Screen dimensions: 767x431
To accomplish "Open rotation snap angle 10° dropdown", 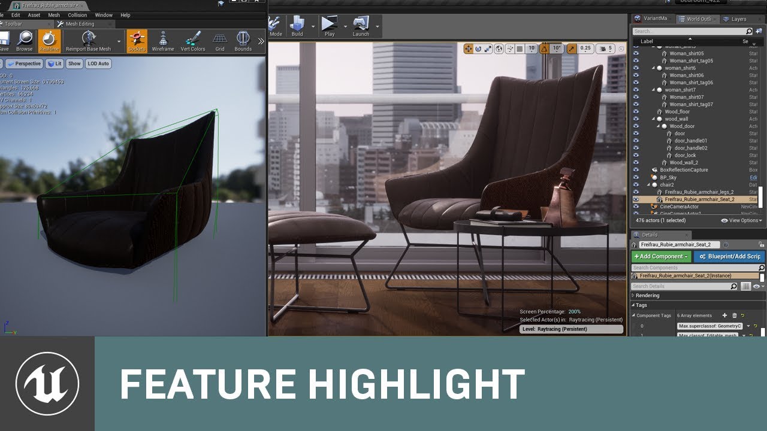I will (x=557, y=48).
